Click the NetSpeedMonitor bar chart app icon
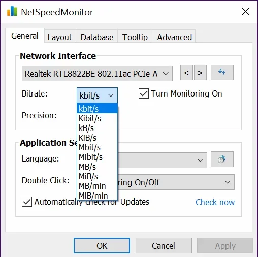 [x=12, y=11]
